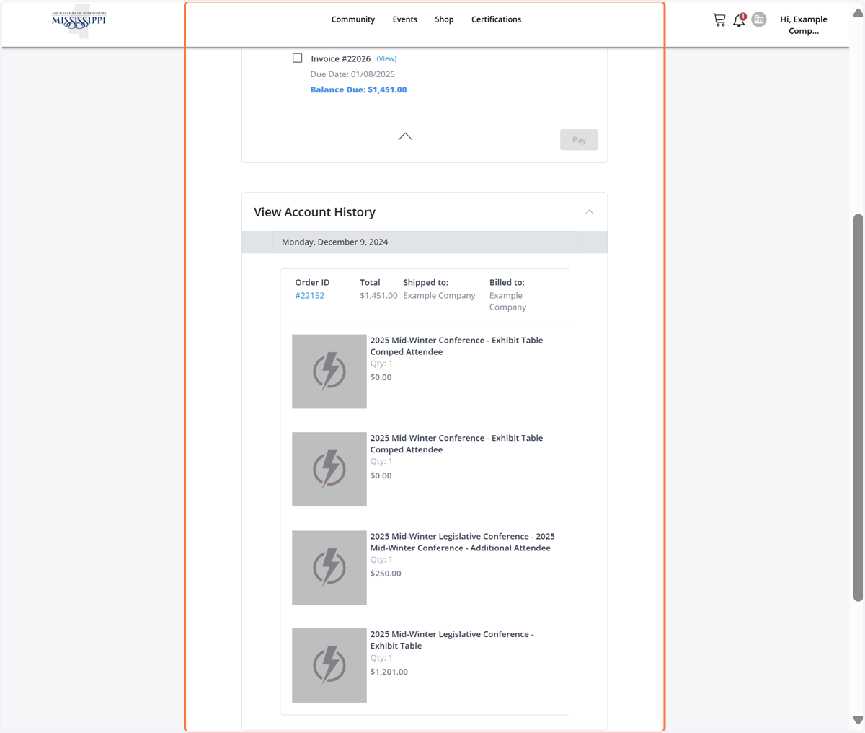The image size is (865, 733).
Task: Open the shopping cart icon
Action: [x=719, y=20]
